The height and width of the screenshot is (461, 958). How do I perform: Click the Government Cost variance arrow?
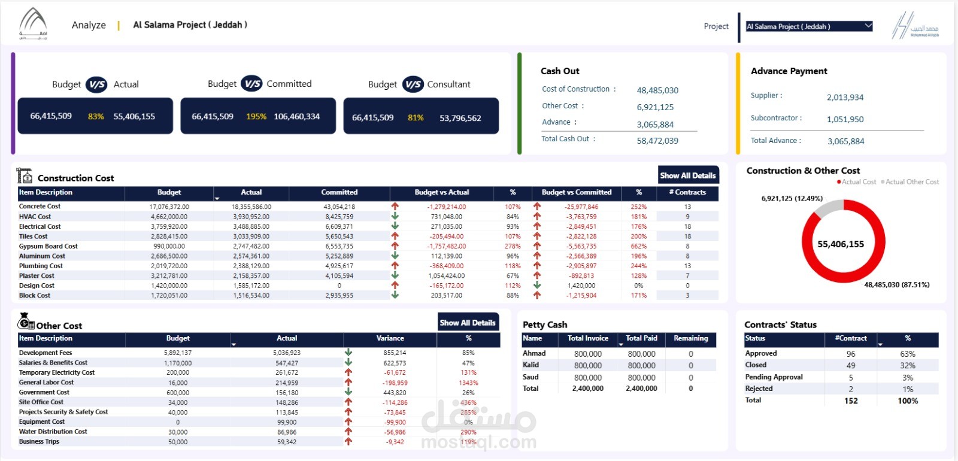click(x=348, y=392)
